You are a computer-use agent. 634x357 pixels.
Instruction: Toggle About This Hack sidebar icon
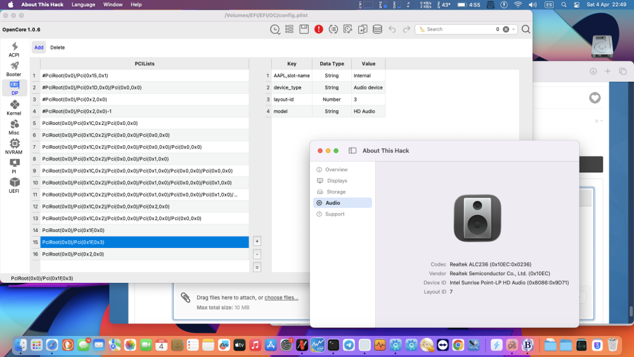pyautogui.click(x=353, y=150)
